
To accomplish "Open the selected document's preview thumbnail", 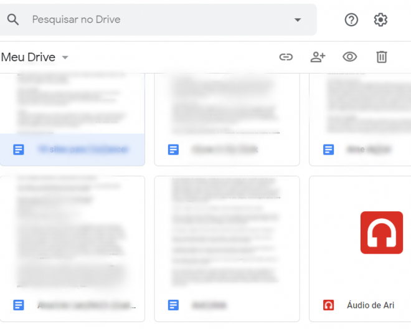I will point(72,103).
